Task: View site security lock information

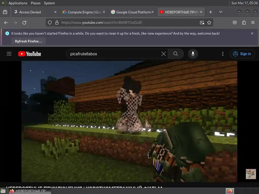Action: point(57,22)
